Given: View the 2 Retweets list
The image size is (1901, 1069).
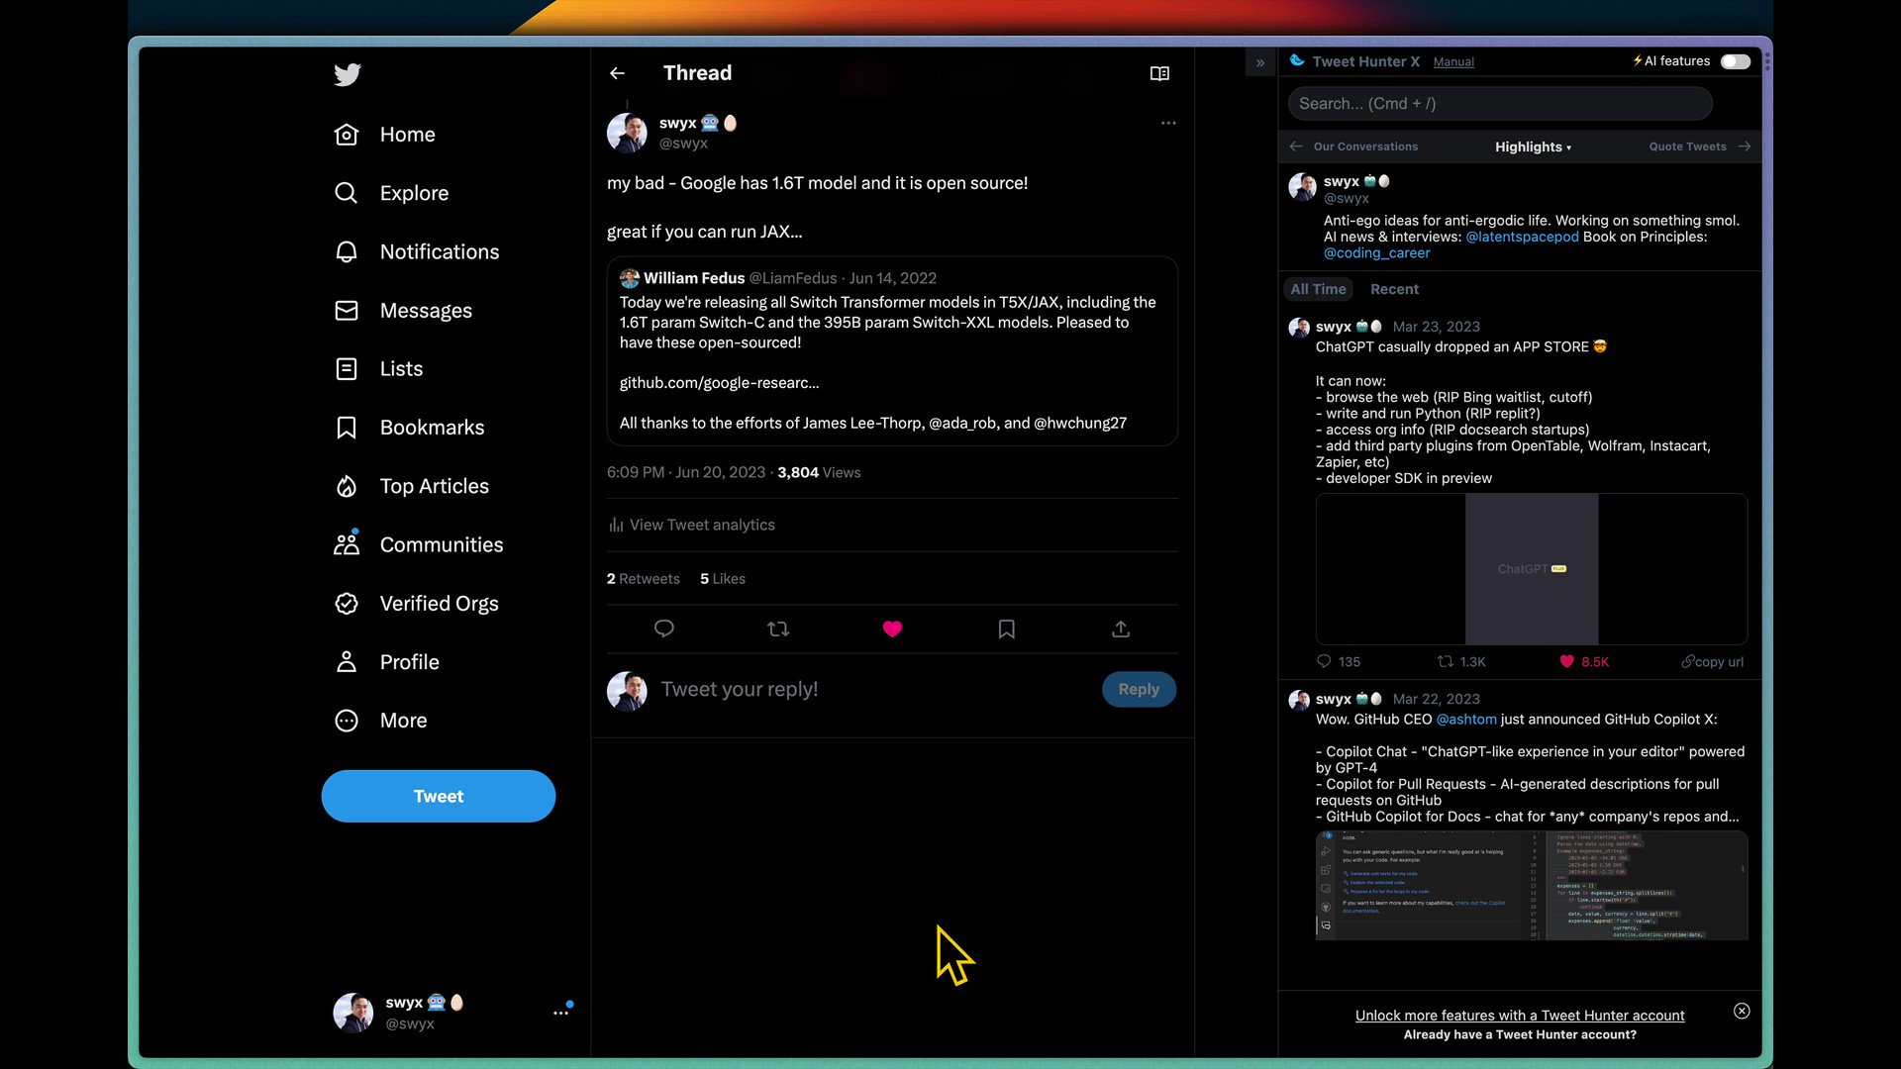Looking at the screenshot, I should click(x=644, y=579).
